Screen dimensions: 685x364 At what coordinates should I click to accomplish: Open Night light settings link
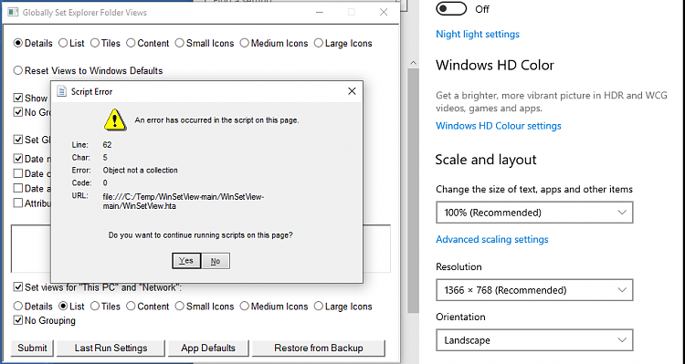(x=478, y=34)
